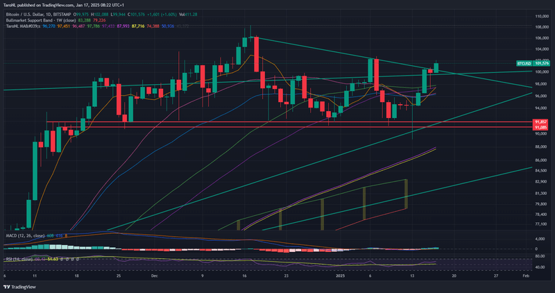This screenshot has height=293, width=555.
Task: Click the 40.00 value on the RSI axis
Action: pyautogui.click(x=540, y=267)
